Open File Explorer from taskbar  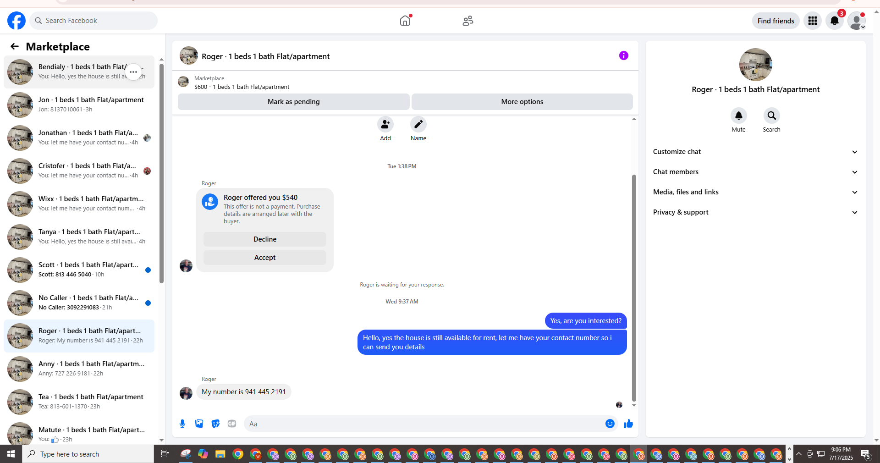click(x=220, y=454)
